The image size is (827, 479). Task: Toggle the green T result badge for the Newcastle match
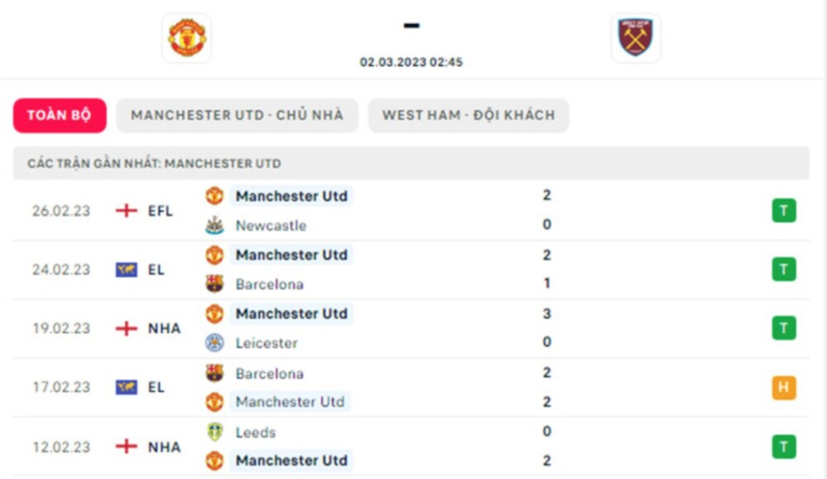(x=783, y=210)
